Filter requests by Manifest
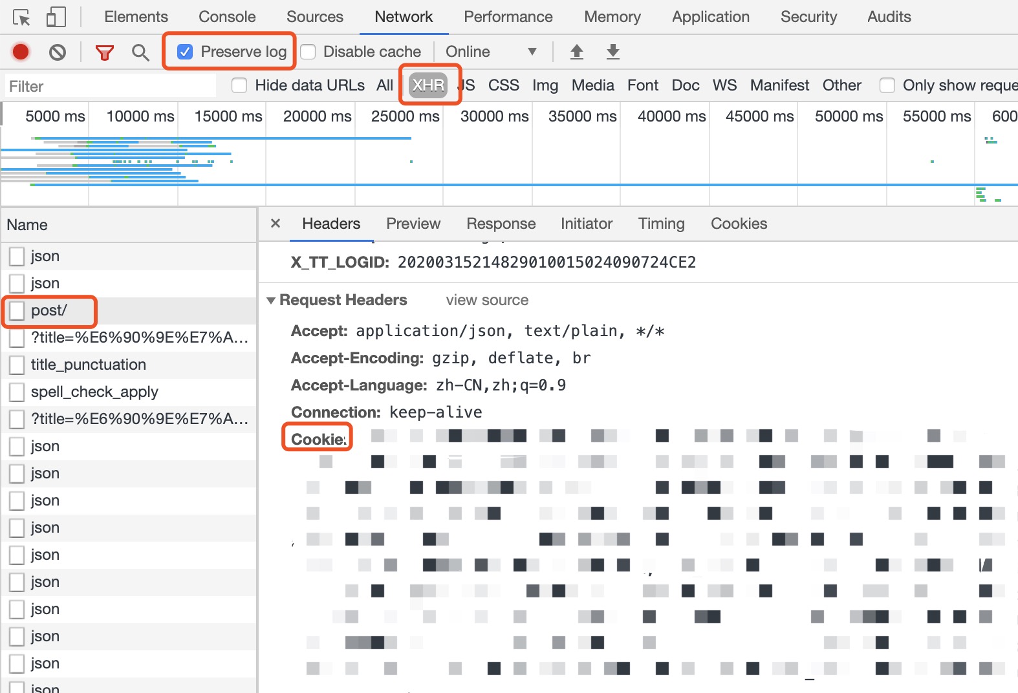This screenshot has height=693, width=1018. click(780, 85)
